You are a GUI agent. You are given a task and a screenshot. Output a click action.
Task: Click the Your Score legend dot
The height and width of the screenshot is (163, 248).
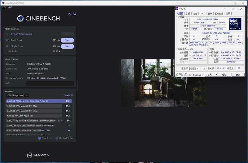tap(39, 138)
